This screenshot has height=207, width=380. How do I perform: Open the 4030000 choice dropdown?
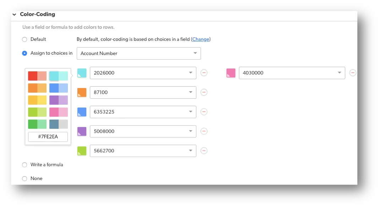pos(292,73)
